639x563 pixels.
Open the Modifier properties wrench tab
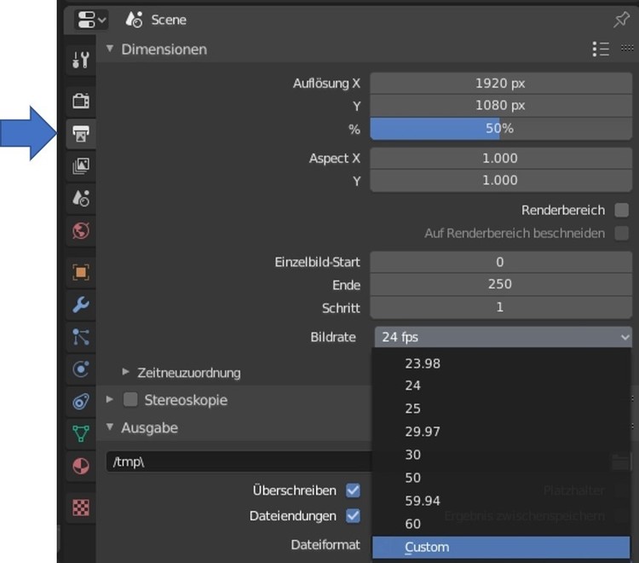81,305
